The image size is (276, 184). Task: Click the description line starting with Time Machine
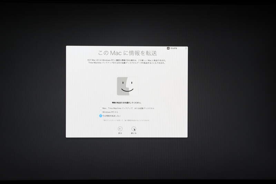pos(127,63)
